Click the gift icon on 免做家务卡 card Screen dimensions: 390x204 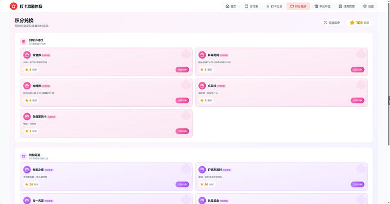tap(27, 116)
